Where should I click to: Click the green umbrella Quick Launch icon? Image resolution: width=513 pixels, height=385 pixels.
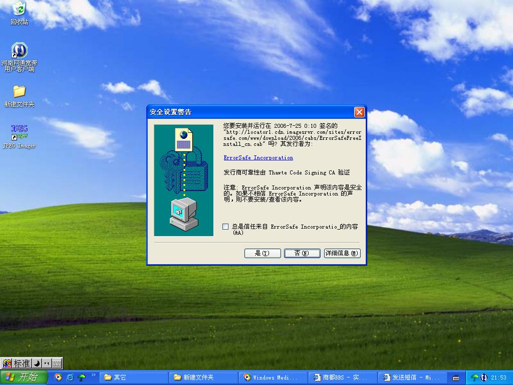pyautogui.click(x=82, y=377)
